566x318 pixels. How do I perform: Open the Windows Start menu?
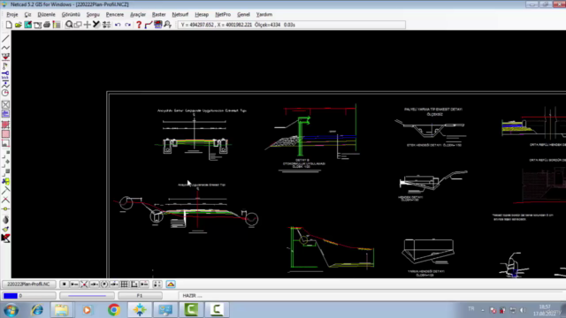pyautogui.click(x=11, y=310)
